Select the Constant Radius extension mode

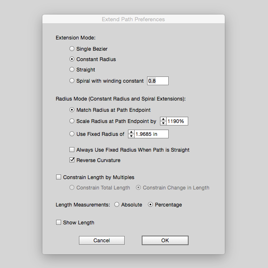click(72, 59)
